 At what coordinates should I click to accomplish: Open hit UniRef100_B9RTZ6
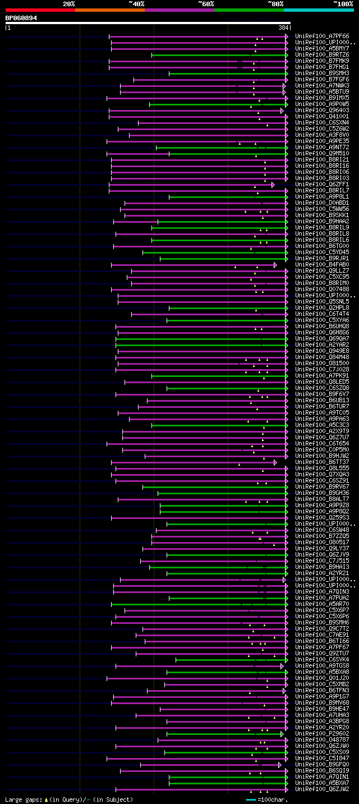(x=322, y=55)
